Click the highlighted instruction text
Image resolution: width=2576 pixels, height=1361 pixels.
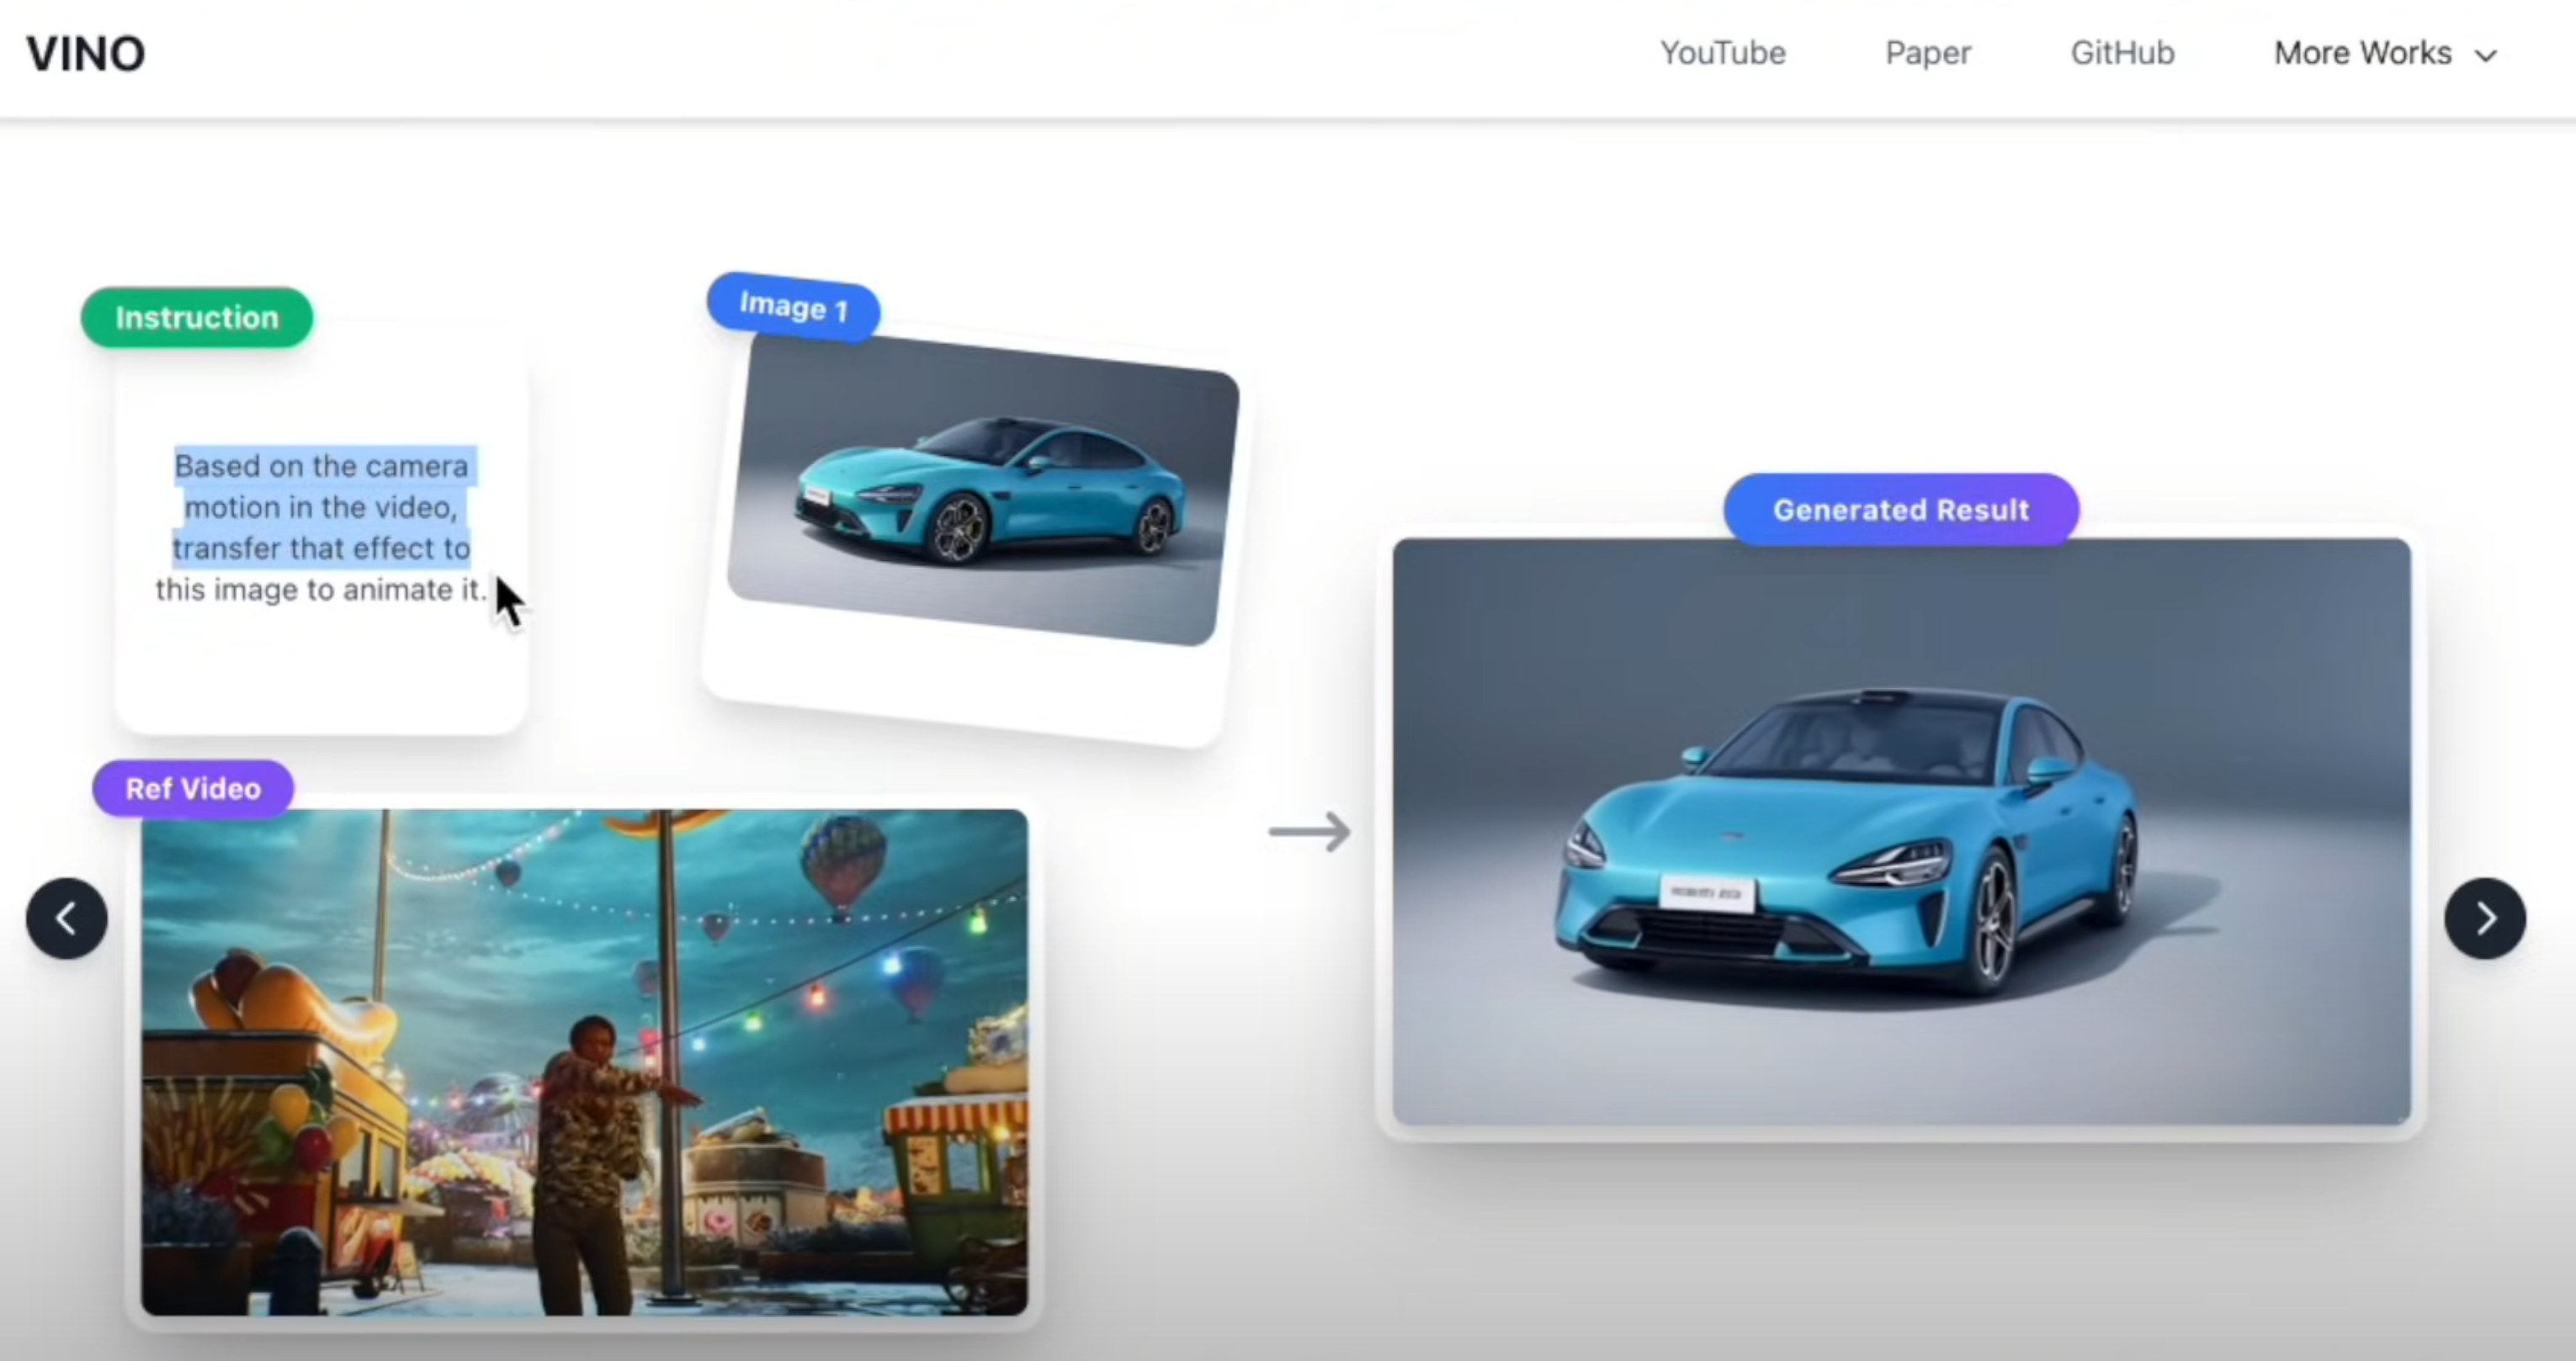coord(321,507)
